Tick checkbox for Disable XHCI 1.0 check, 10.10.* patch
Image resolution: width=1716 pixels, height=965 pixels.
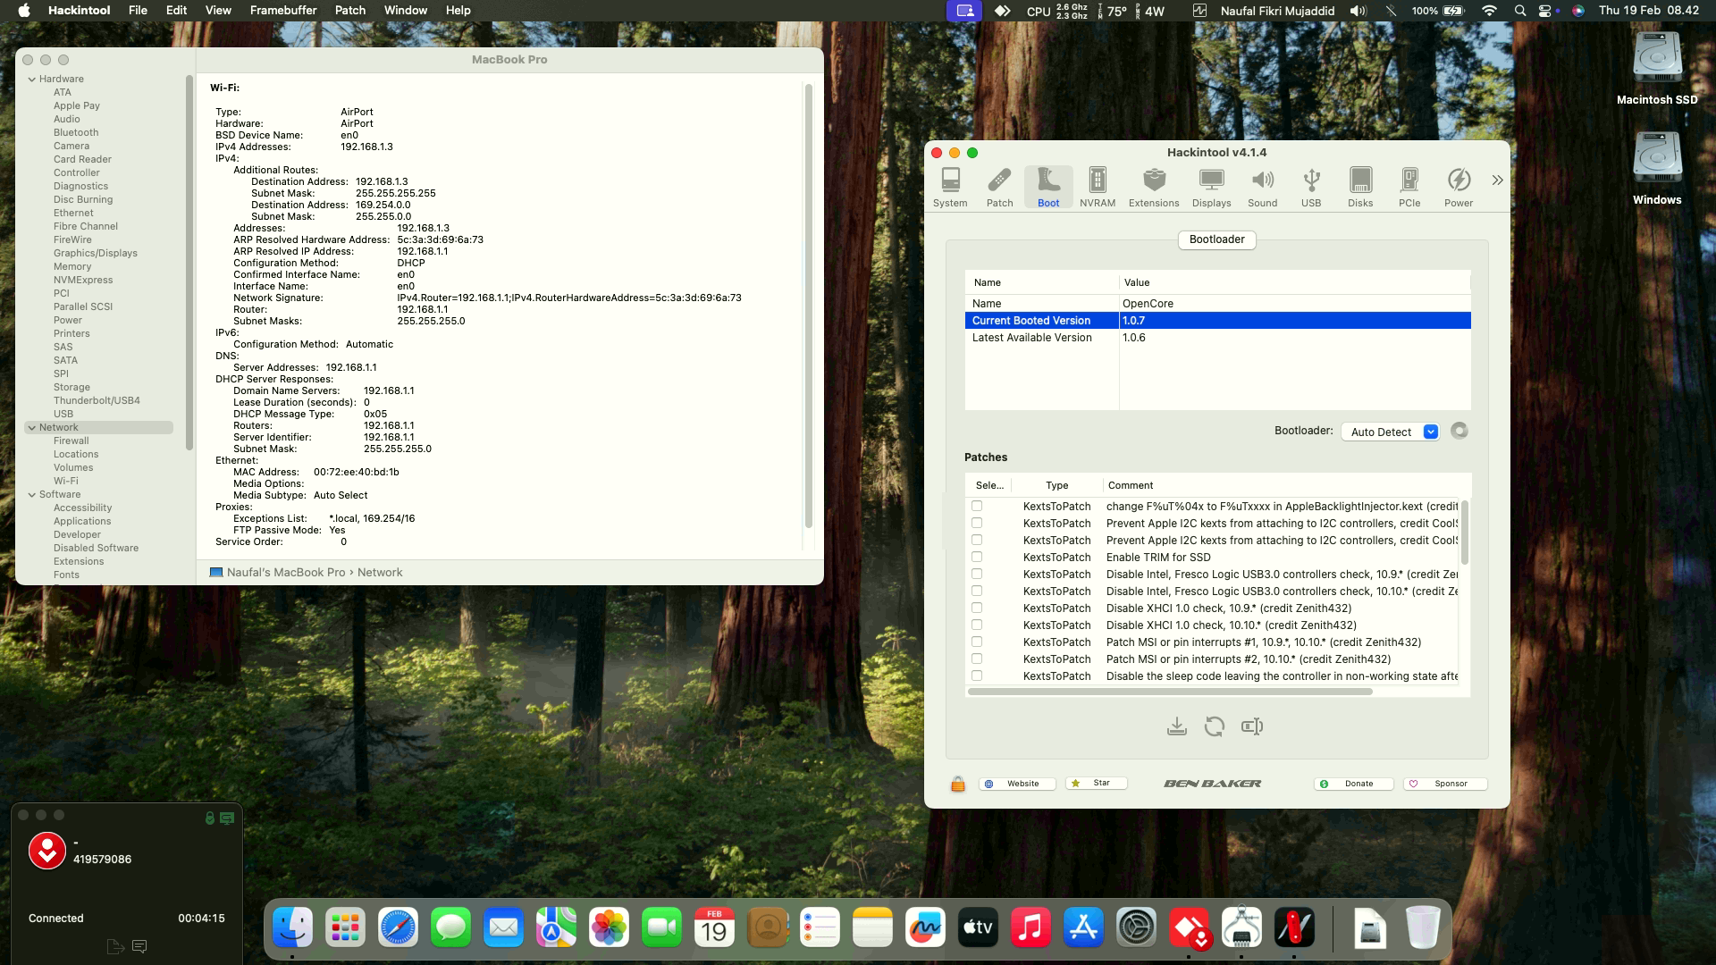click(x=977, y=625)
